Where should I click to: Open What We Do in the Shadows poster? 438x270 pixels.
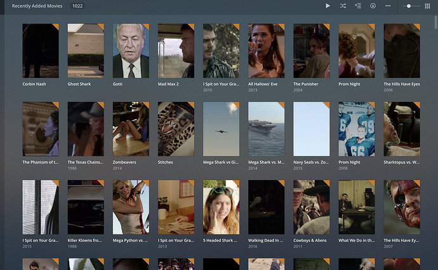357,207
